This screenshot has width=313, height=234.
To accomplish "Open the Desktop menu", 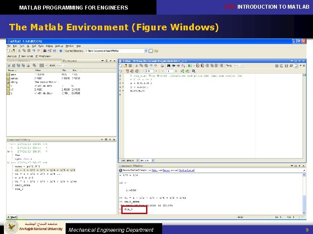I will coord(59,46).
